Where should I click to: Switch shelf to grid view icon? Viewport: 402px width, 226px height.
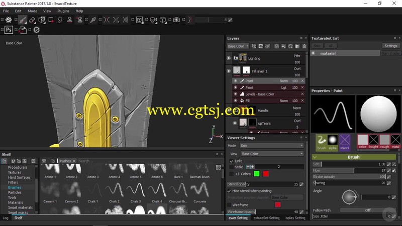[x=218, y=167]
